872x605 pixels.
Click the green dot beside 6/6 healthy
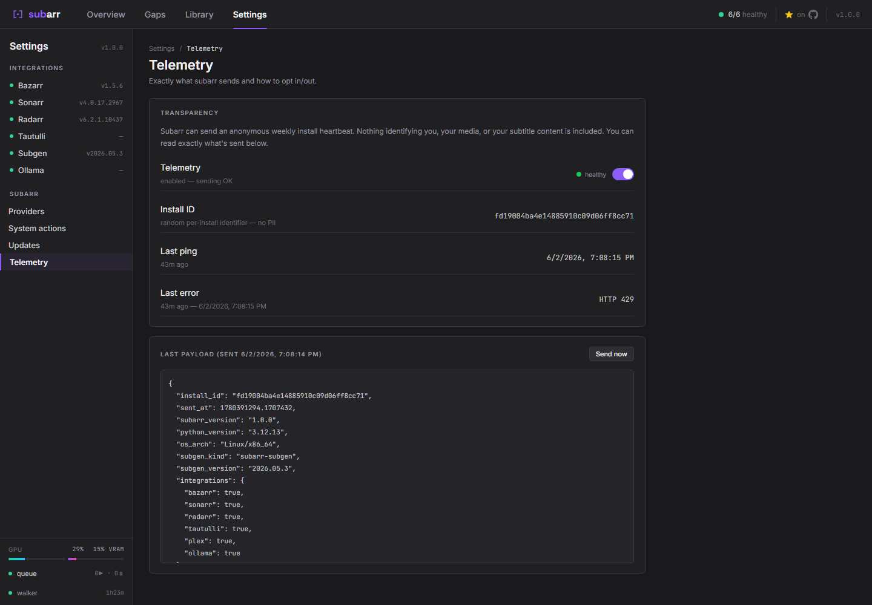click(721, 15)
